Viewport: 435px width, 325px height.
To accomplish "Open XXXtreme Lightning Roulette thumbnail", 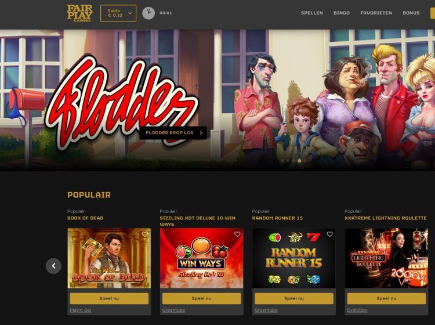I will [386, 258].
